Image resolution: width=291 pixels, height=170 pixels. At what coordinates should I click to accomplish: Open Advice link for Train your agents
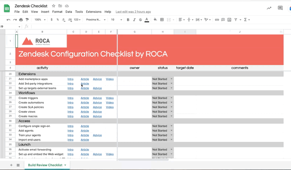pyautogui.click(x=97, y=135)
